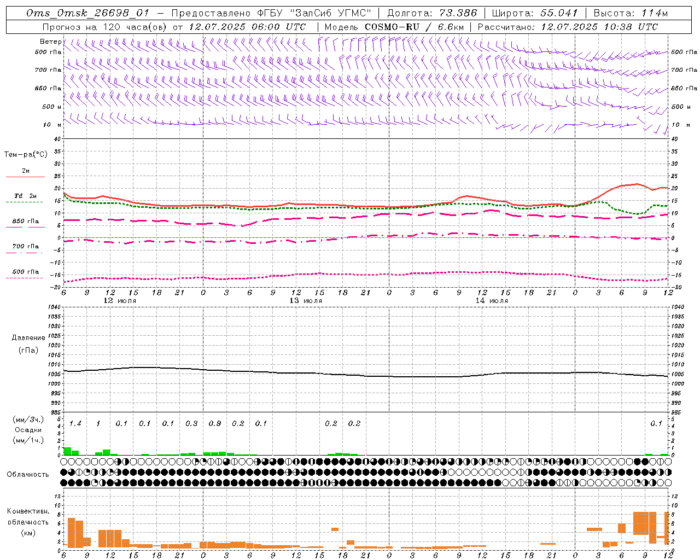Click the Давление pressure panel label
Image resolution: width=700 pixels, height=560 pixels.
click(28, 338)
